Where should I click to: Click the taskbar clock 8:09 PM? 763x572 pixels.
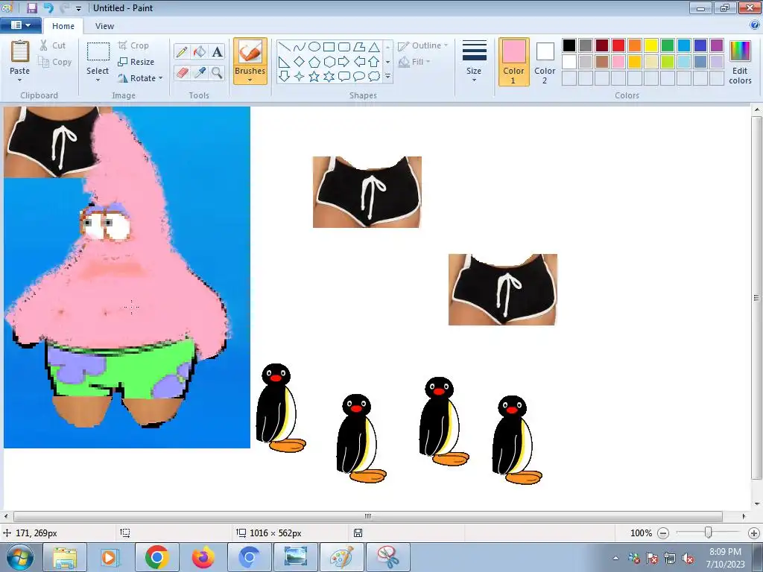[x=725, y=552]
